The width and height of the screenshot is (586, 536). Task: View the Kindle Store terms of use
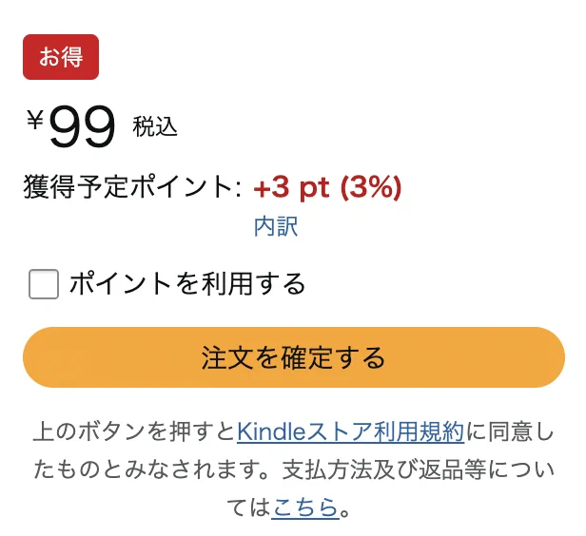[350, 431]
